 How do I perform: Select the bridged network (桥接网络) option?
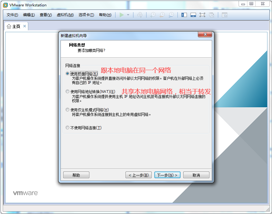[67, 73]
